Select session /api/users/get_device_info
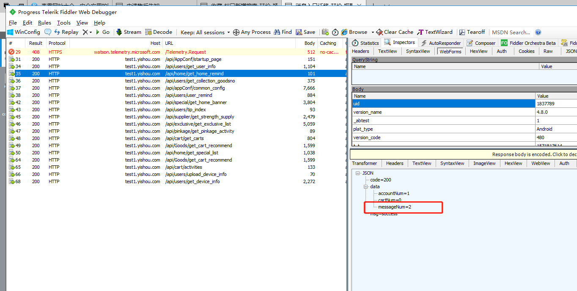 point(176,181)
